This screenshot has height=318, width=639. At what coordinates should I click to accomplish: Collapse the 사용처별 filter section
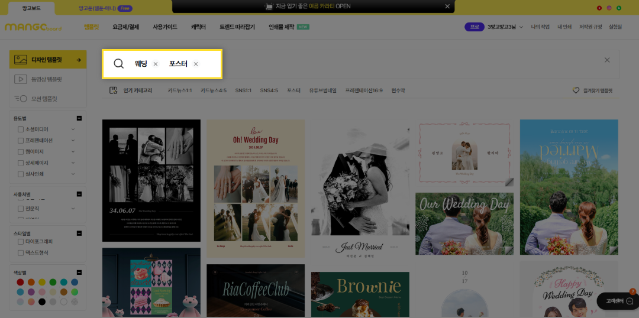(79, 194)
